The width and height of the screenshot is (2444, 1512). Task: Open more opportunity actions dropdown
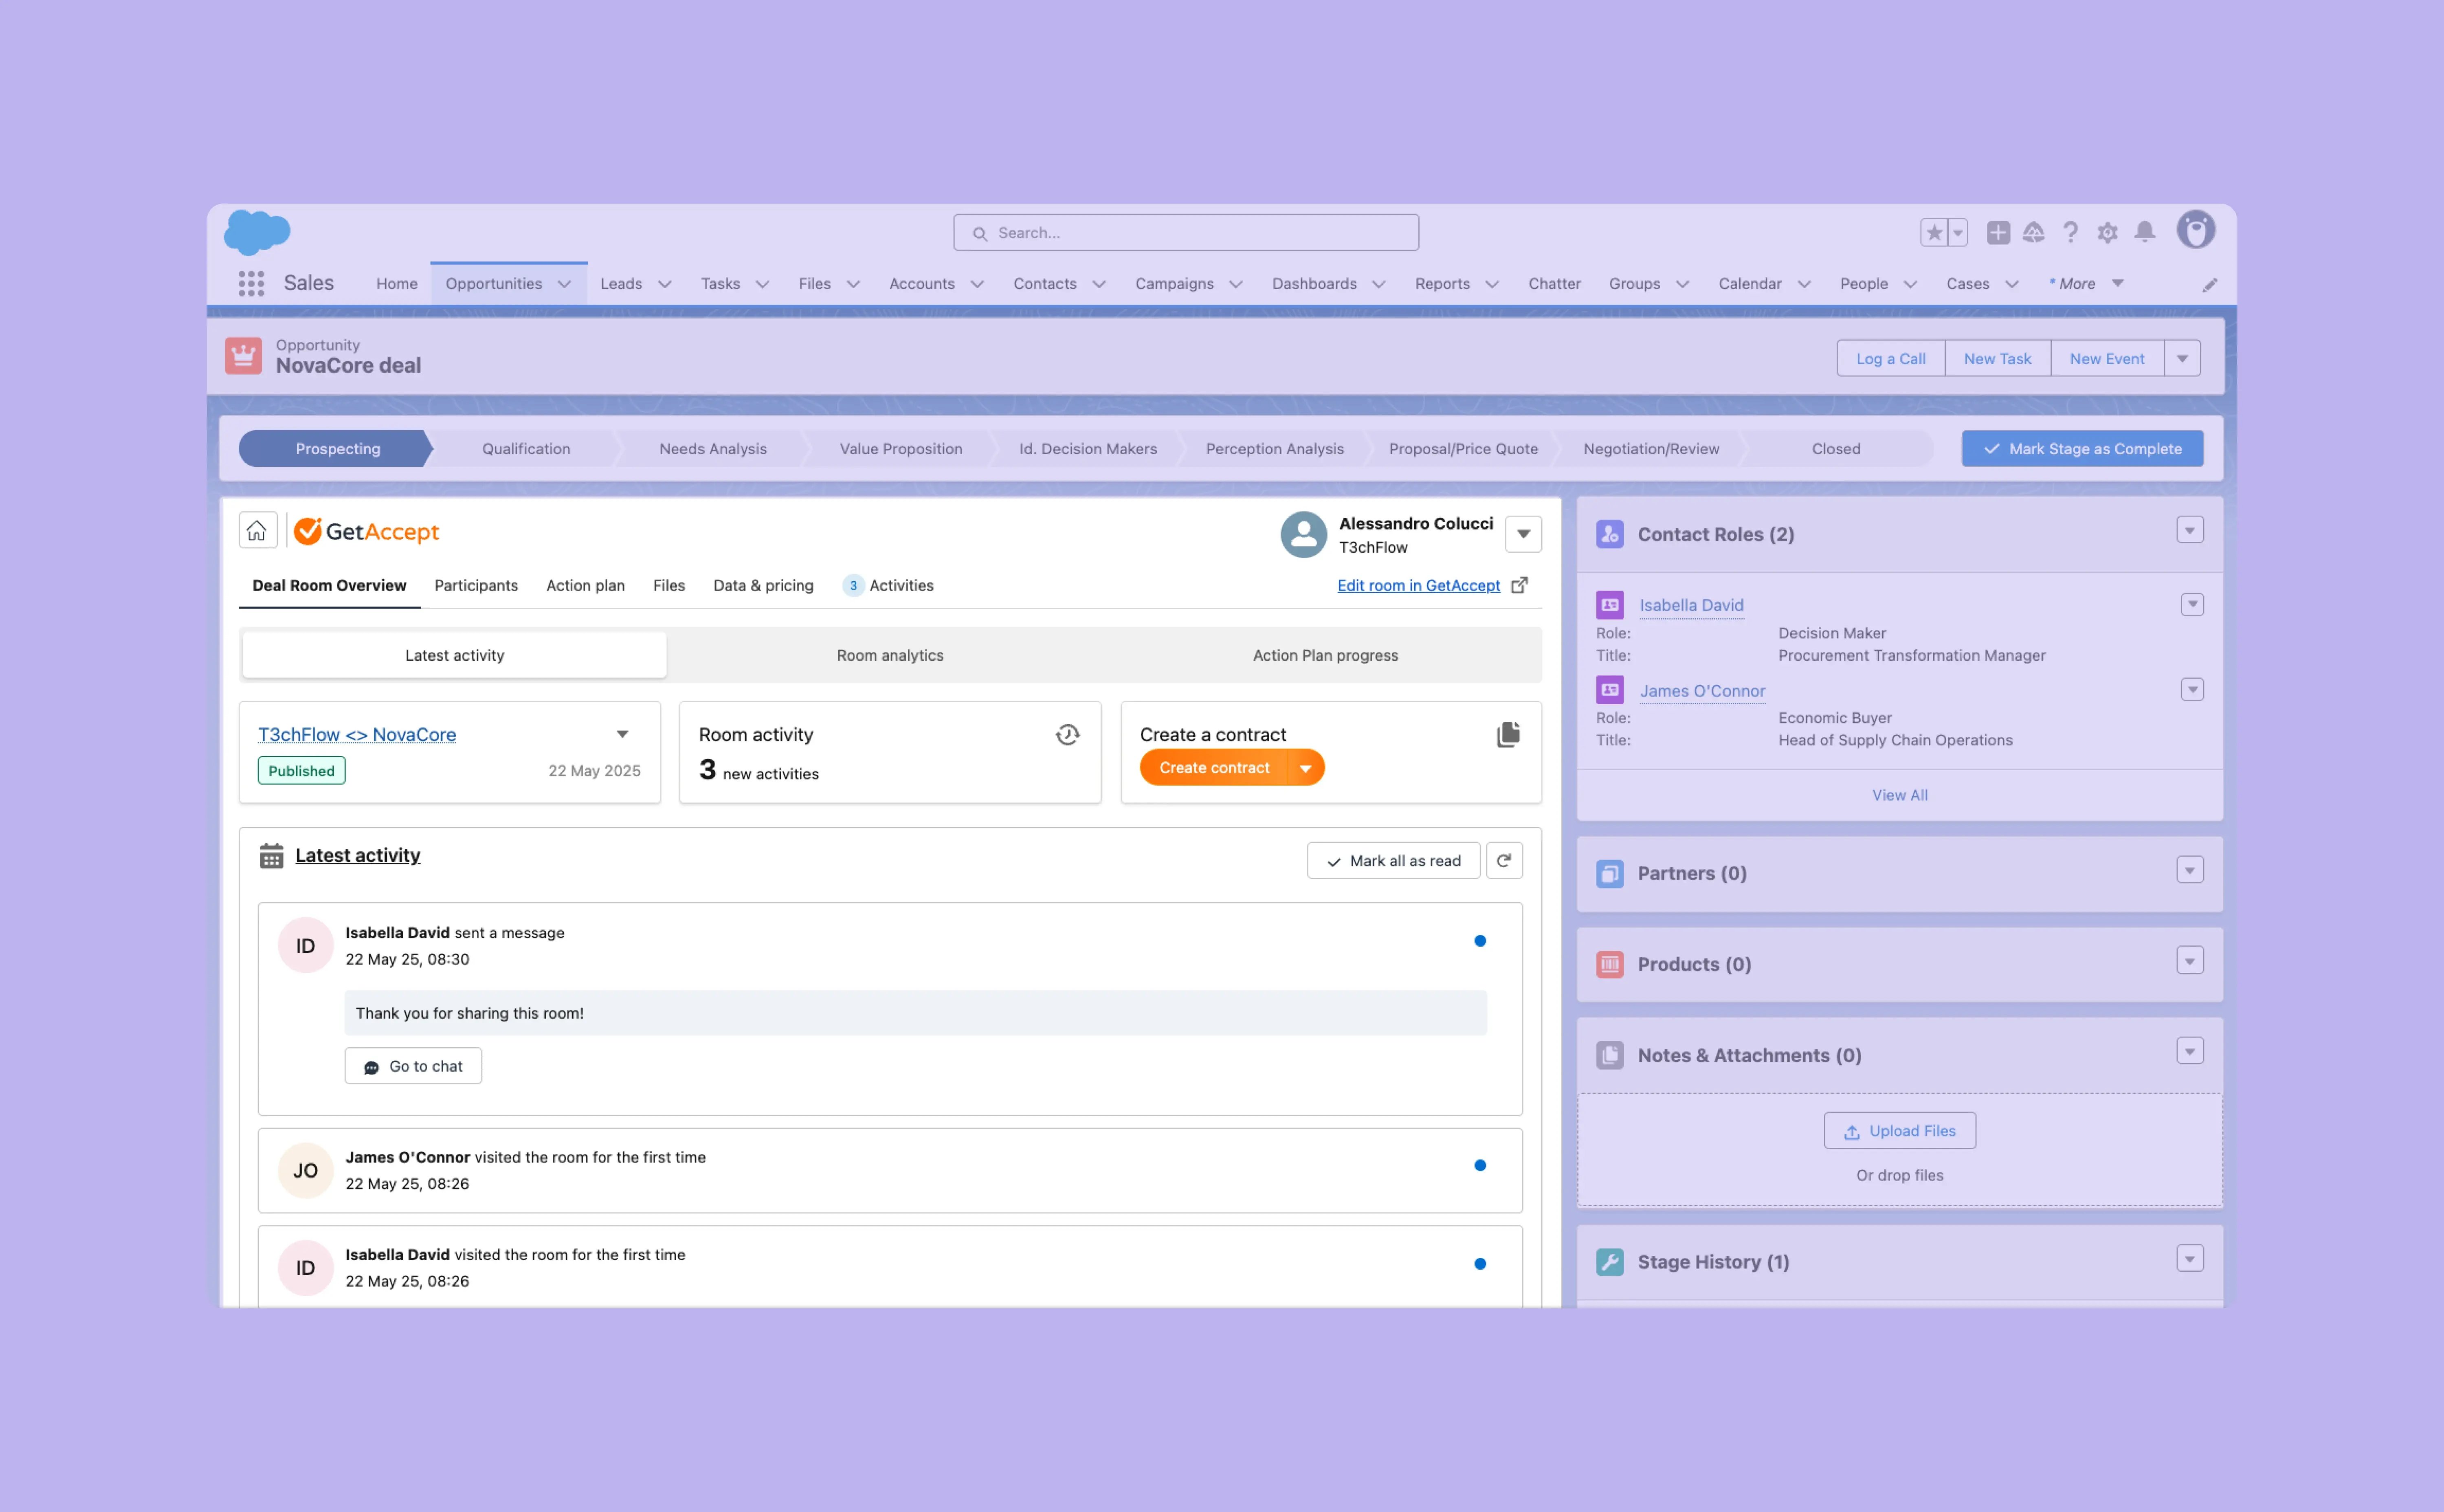[2183, 359]
